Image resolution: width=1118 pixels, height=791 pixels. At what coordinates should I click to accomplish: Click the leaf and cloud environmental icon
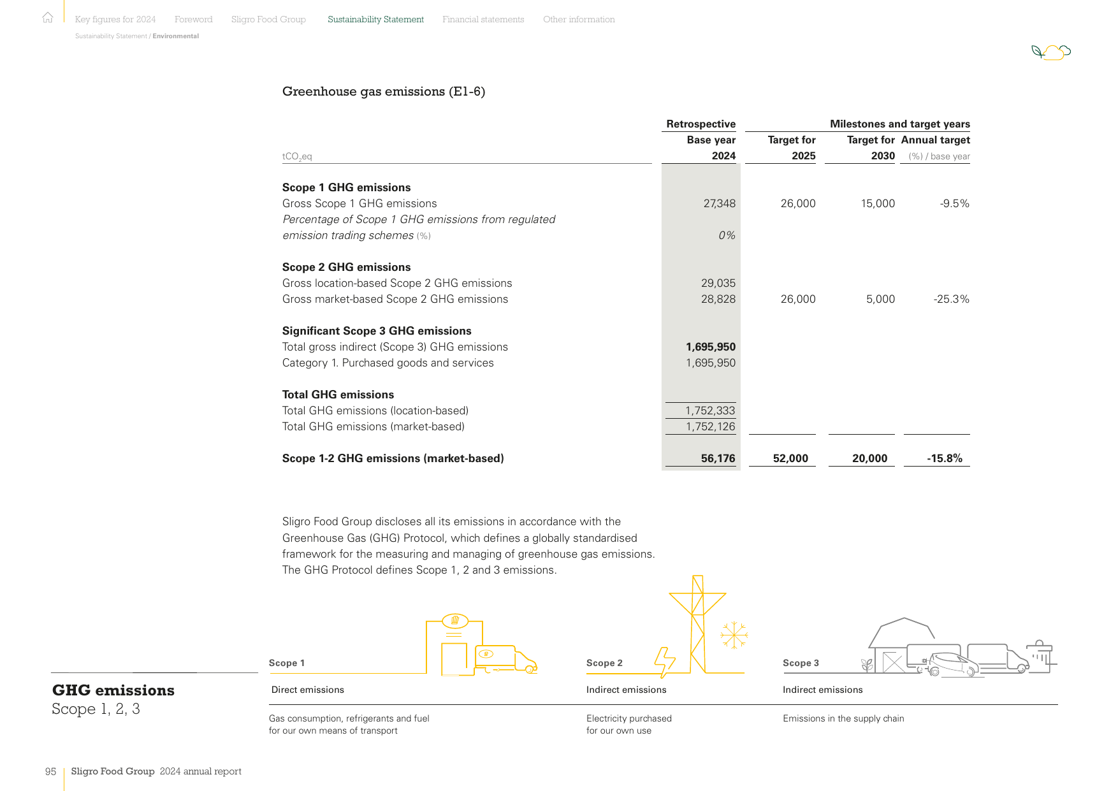(1051, 52)
